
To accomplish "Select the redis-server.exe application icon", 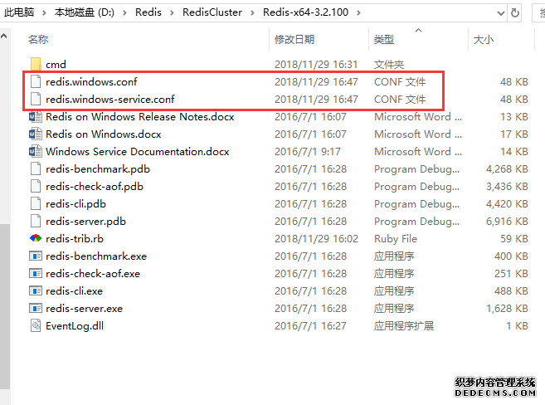I will tap(35, 308).
